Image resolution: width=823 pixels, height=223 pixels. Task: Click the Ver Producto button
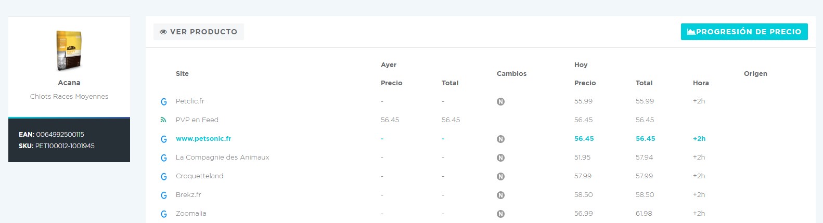point(198,32)
